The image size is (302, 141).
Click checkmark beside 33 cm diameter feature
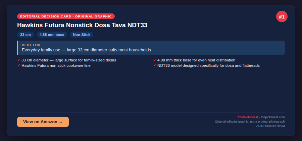tap(19, 60)
